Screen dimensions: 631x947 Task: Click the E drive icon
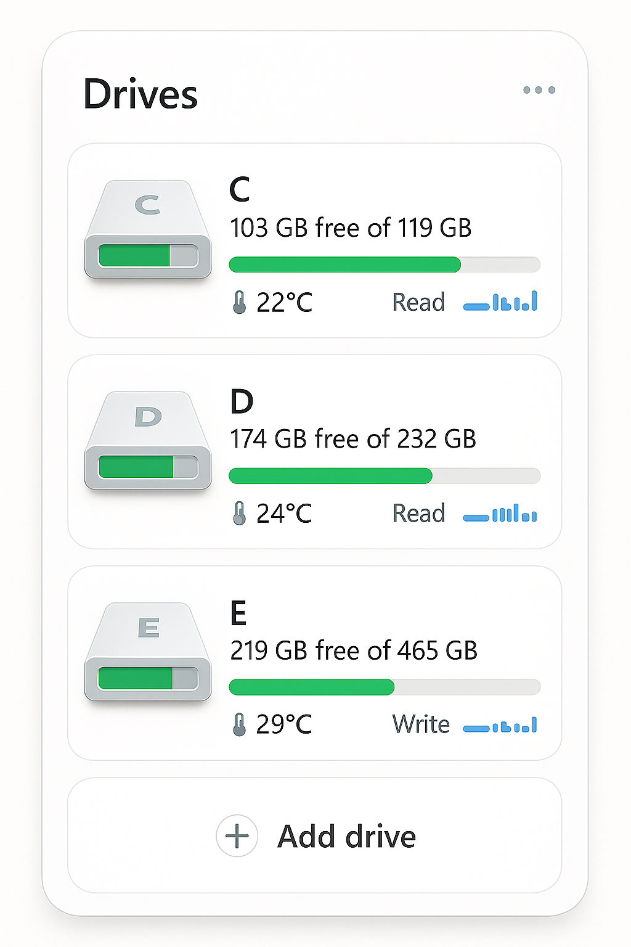tap(148, 652)
